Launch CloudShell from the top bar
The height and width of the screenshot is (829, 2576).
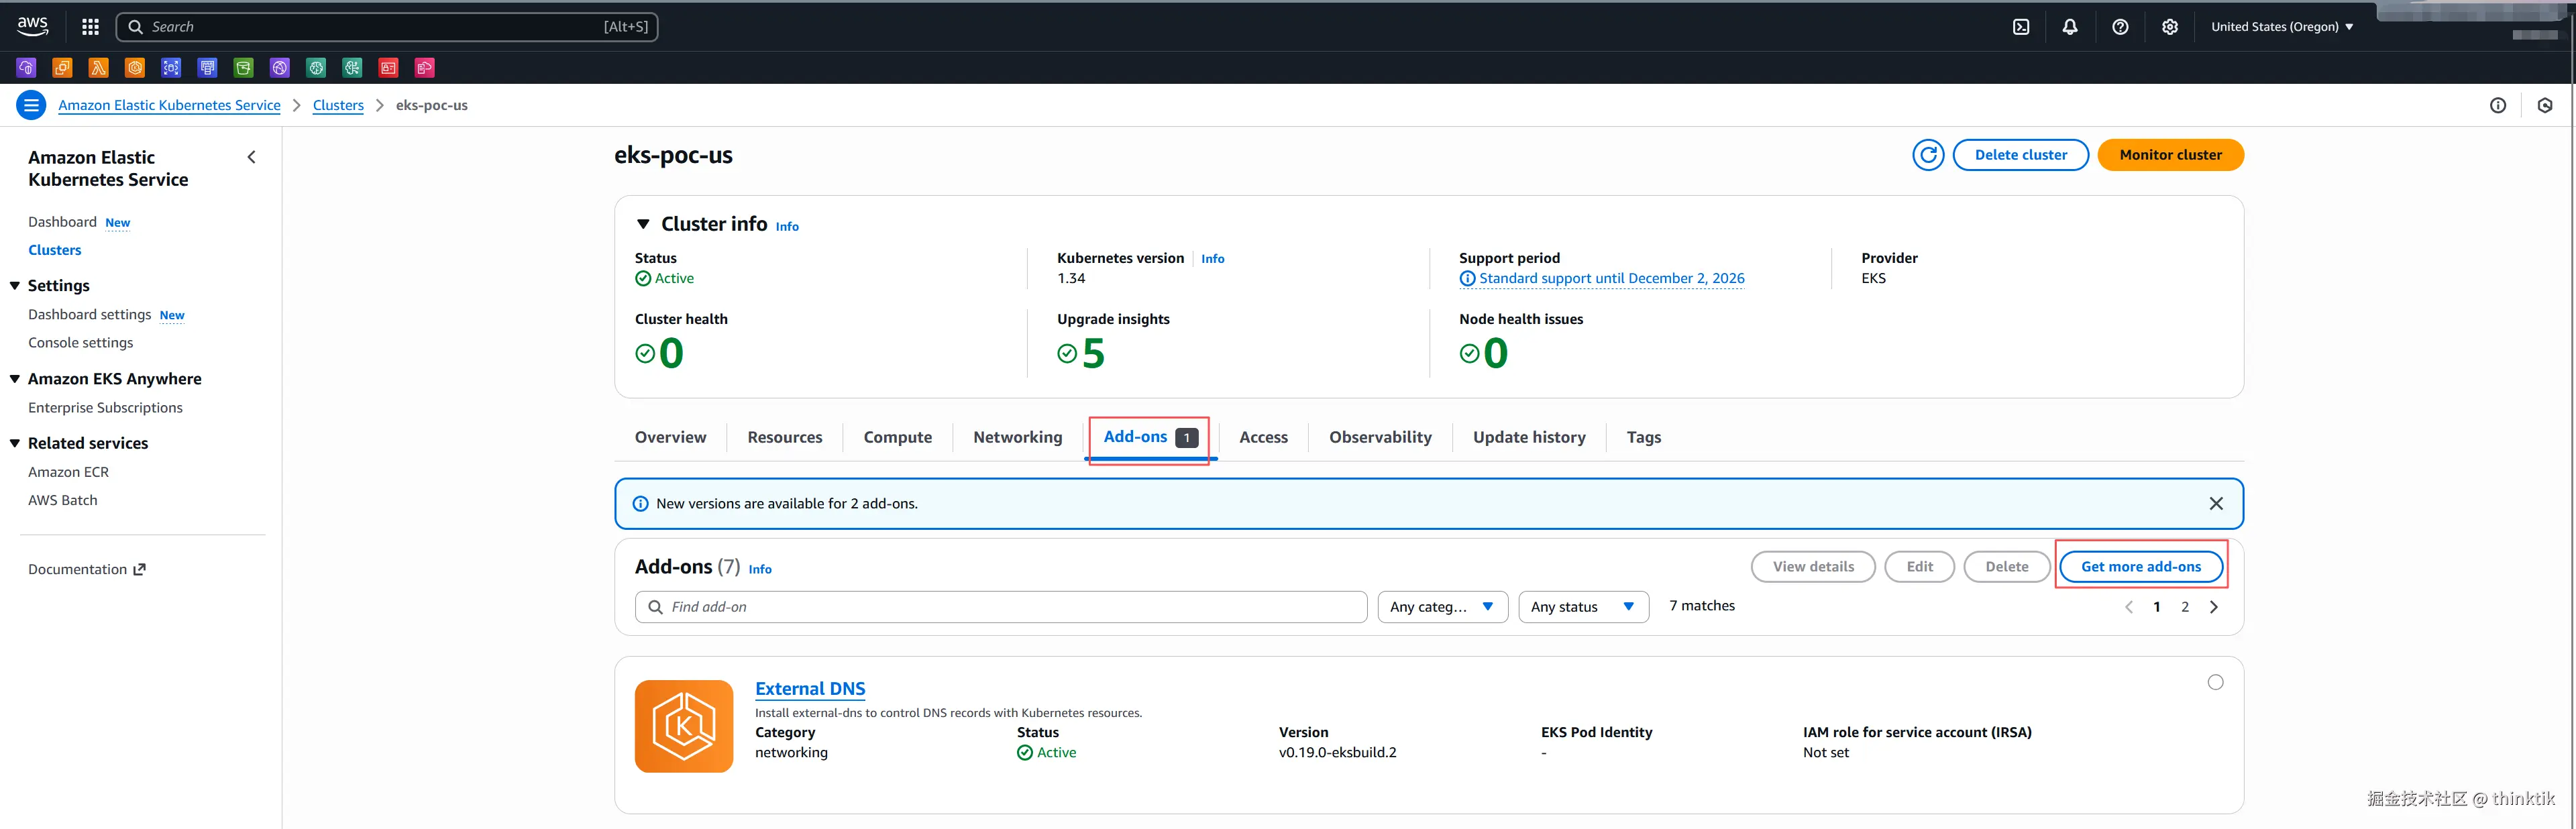coord(2021,27)
